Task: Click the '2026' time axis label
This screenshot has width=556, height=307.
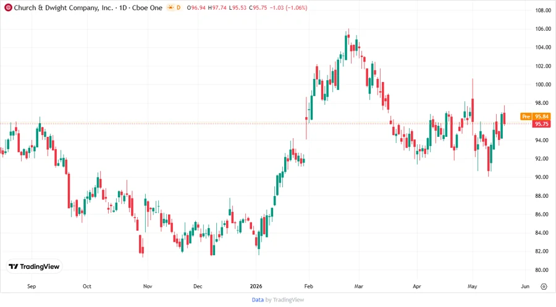Action: (256, 286)
